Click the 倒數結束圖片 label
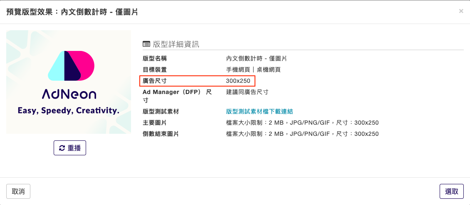470x205 pixels. [161, 134]
